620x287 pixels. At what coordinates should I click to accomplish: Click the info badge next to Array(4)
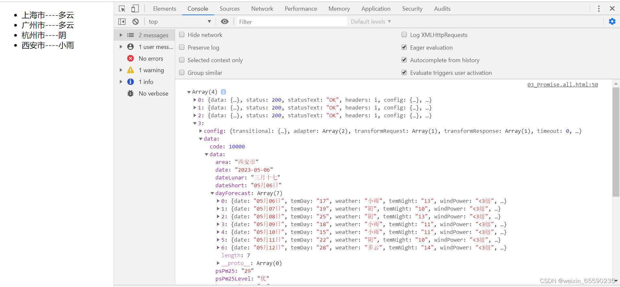pos(223,92)
